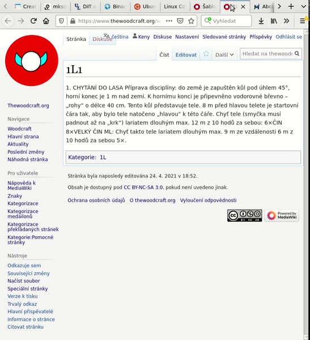Open Nastavení preferences
This screenshot has width=310, height=340.
point(187,37)
